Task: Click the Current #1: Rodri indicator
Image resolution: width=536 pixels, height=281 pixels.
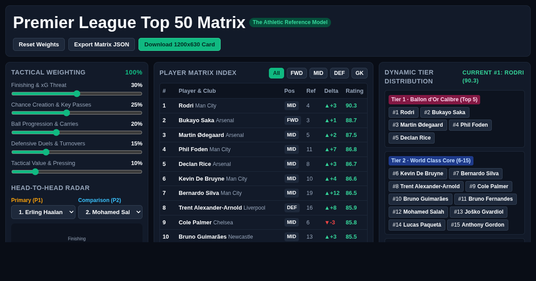Action: 493,76
